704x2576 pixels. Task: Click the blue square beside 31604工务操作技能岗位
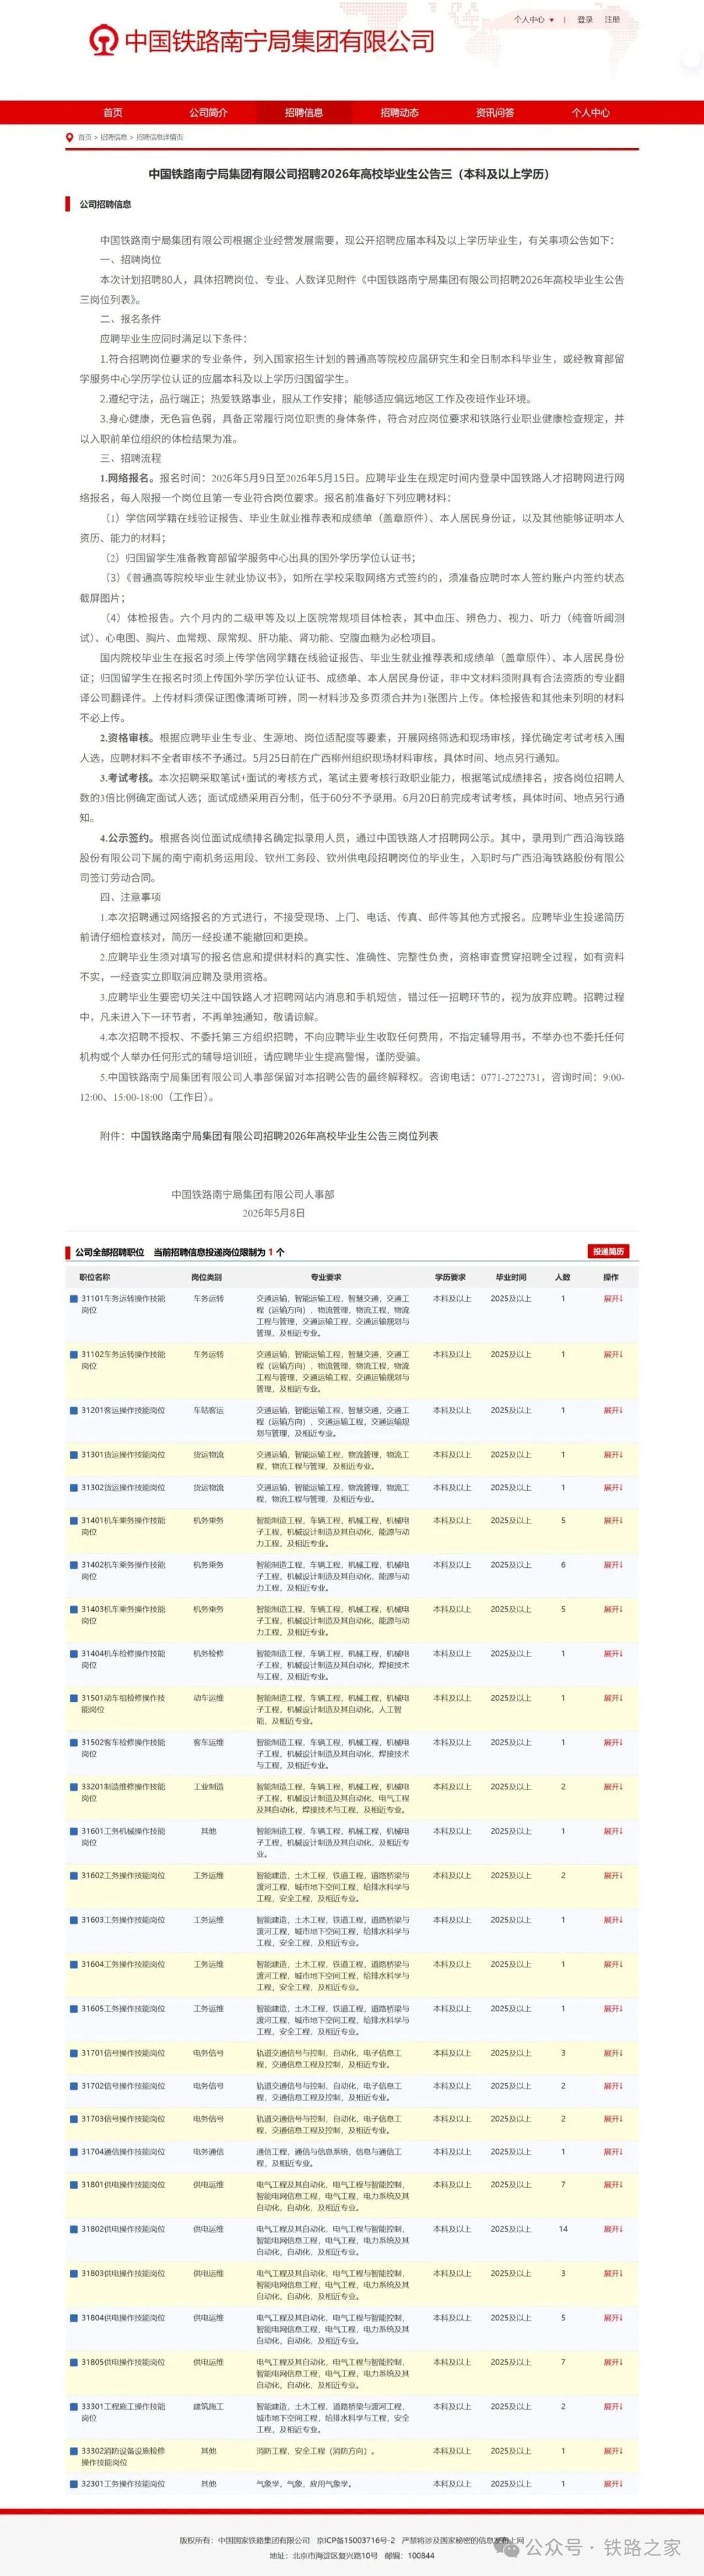click(73, 1964)
